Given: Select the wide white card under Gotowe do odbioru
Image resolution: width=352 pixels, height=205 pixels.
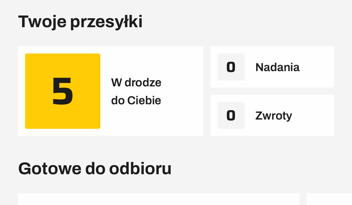Looking at the screenshot, I should (x=159, y=199).
